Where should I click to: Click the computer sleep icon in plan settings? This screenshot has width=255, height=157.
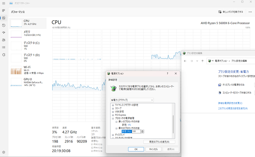[220, 93]
